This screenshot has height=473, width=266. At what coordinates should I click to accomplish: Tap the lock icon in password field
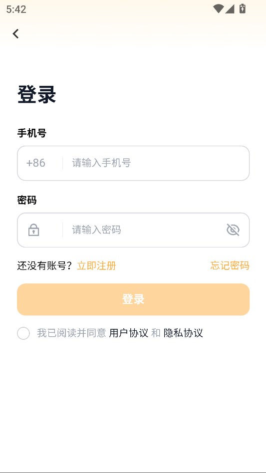[x=33, y=230]
